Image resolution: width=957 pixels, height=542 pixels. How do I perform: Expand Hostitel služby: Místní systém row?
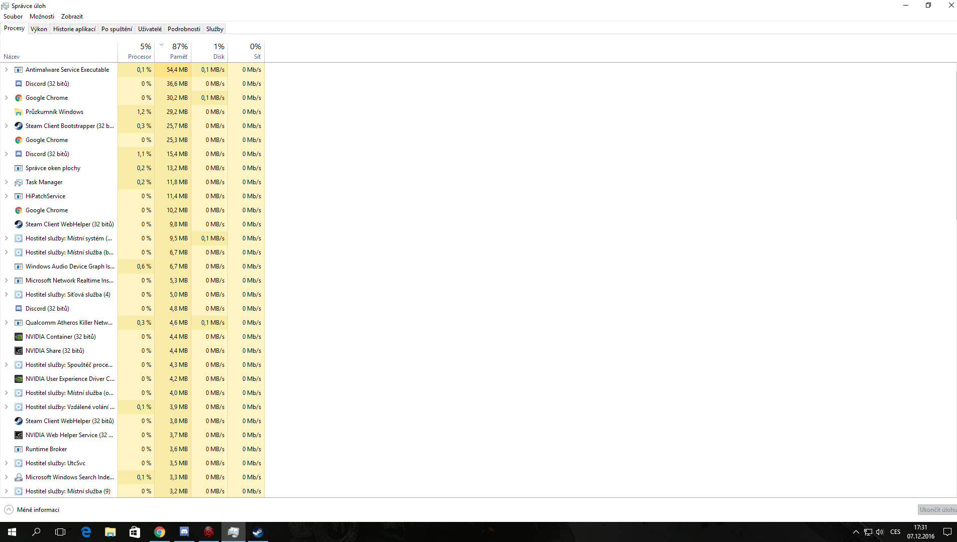point(7,238)
